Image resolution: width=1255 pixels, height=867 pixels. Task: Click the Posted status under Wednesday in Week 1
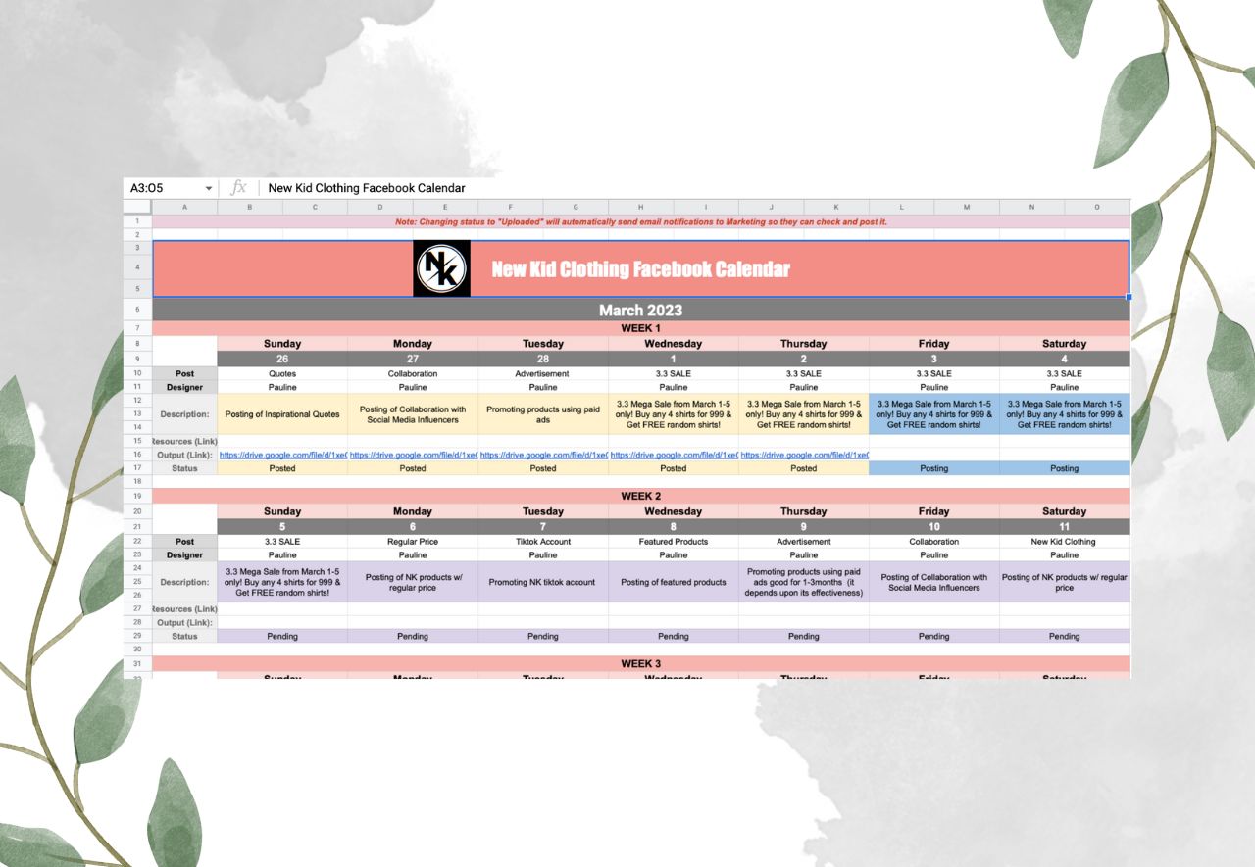674,468
